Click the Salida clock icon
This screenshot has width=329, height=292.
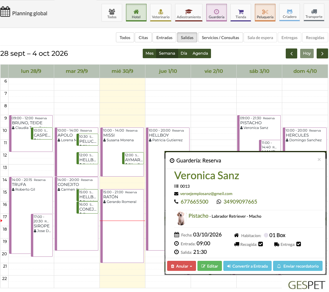[177, 252]
